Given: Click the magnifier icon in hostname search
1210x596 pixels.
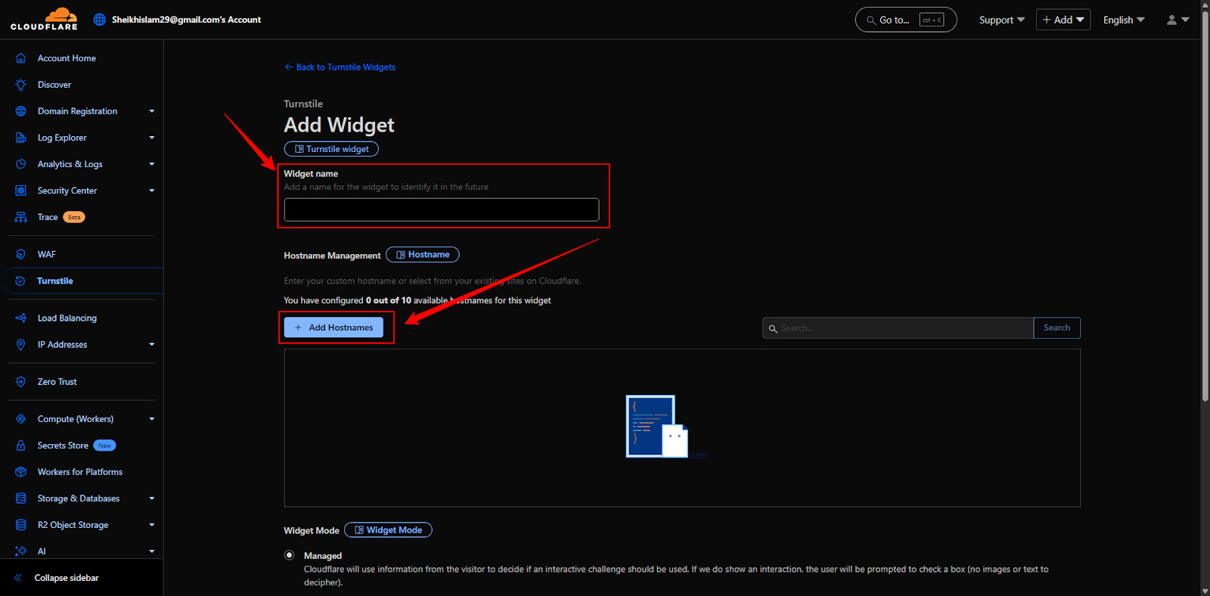Looking at the screenshot, I should pyautogui.click(x=773, y=328).
